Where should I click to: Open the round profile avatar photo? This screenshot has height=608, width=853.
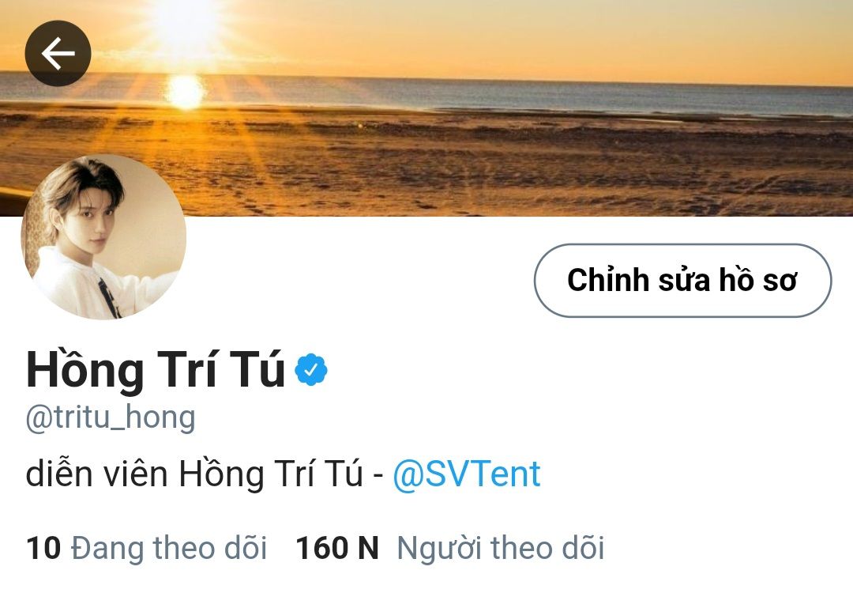pos(103,236)
